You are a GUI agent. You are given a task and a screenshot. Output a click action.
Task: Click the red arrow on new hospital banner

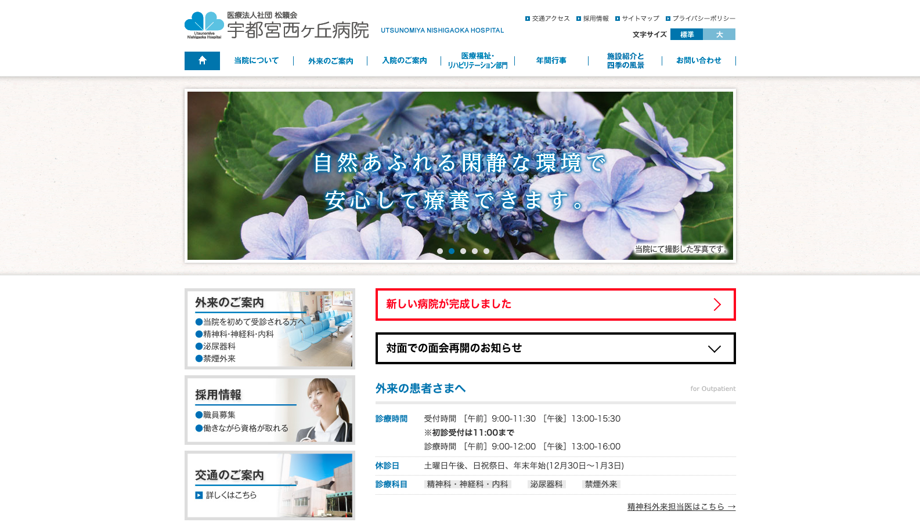[717, 304]
